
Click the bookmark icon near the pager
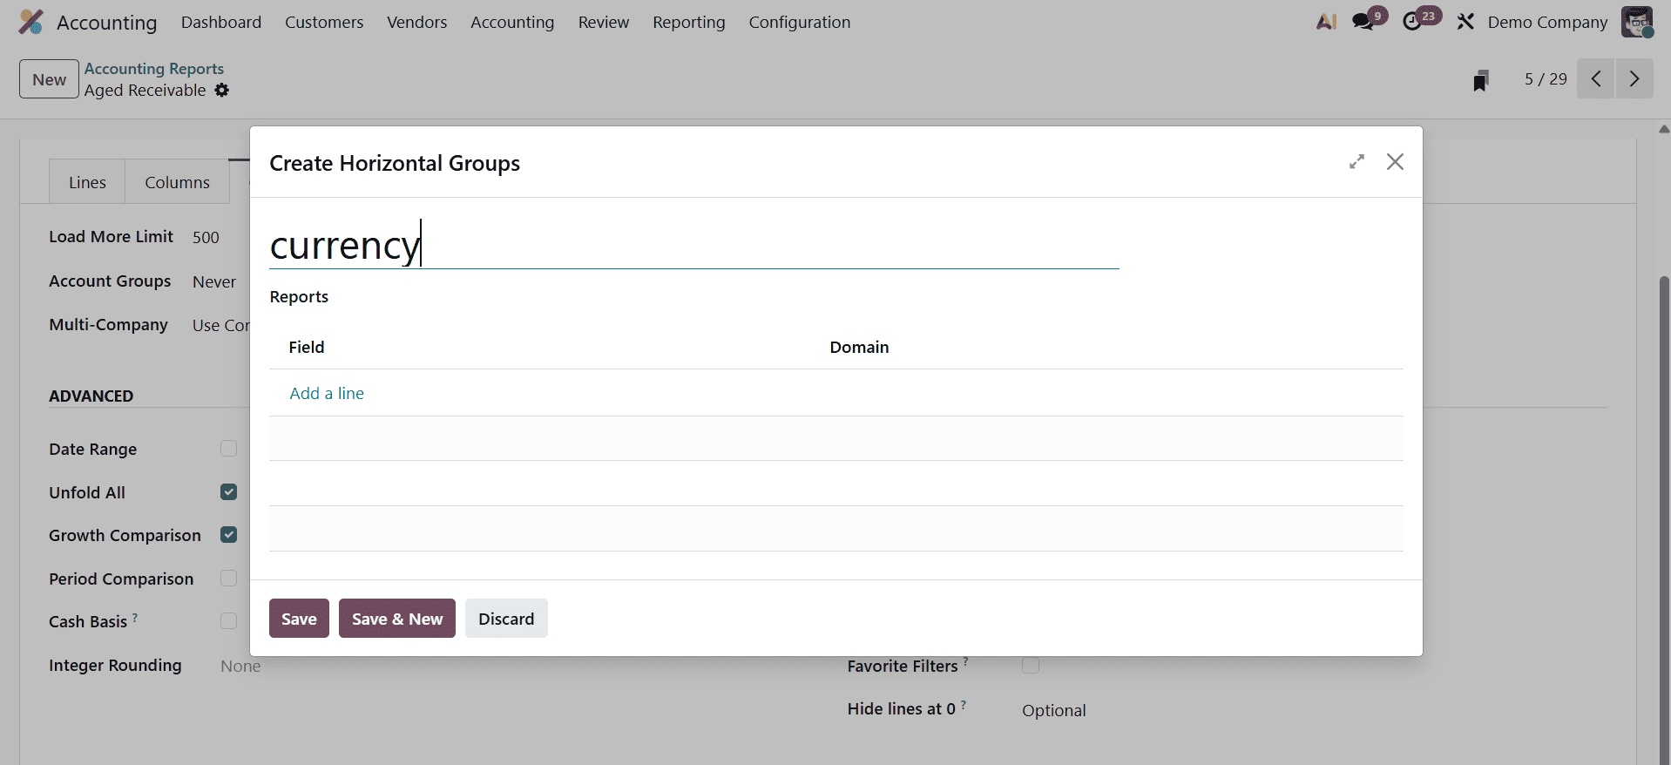[1480, 80]
